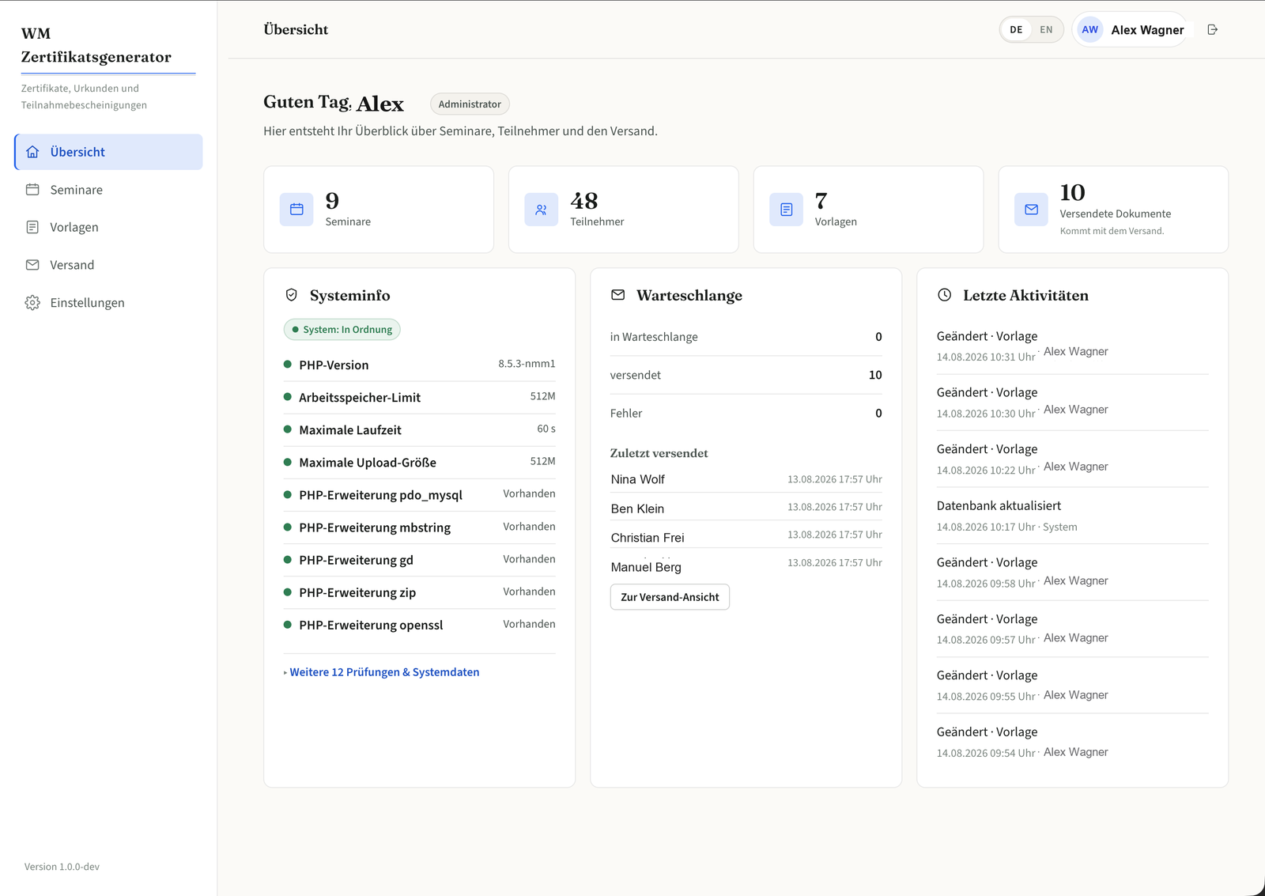Click the 'Fehler' queue count row
This screenshot has width=1265, height=896.
tap(746, 413)
